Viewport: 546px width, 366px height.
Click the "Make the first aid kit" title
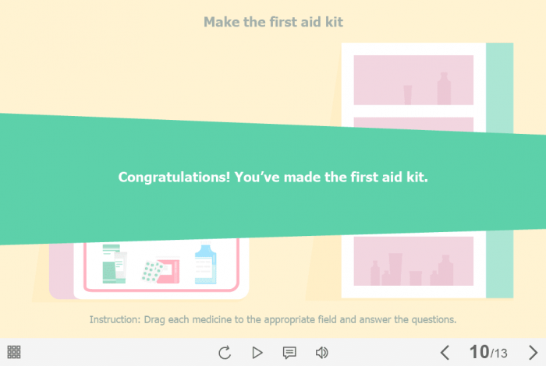(273, 22)
